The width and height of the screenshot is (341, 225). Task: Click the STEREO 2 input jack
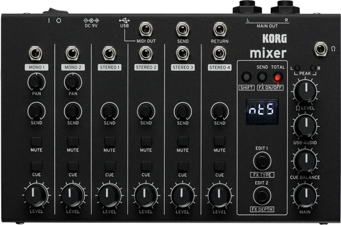pos(146,53)
